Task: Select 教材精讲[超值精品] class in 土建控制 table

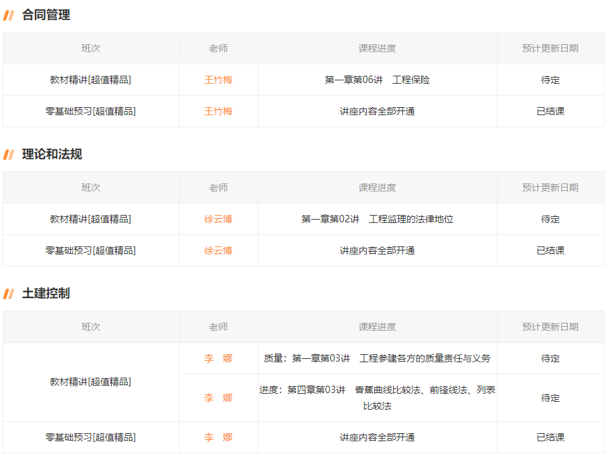Action: coord(90,382)
